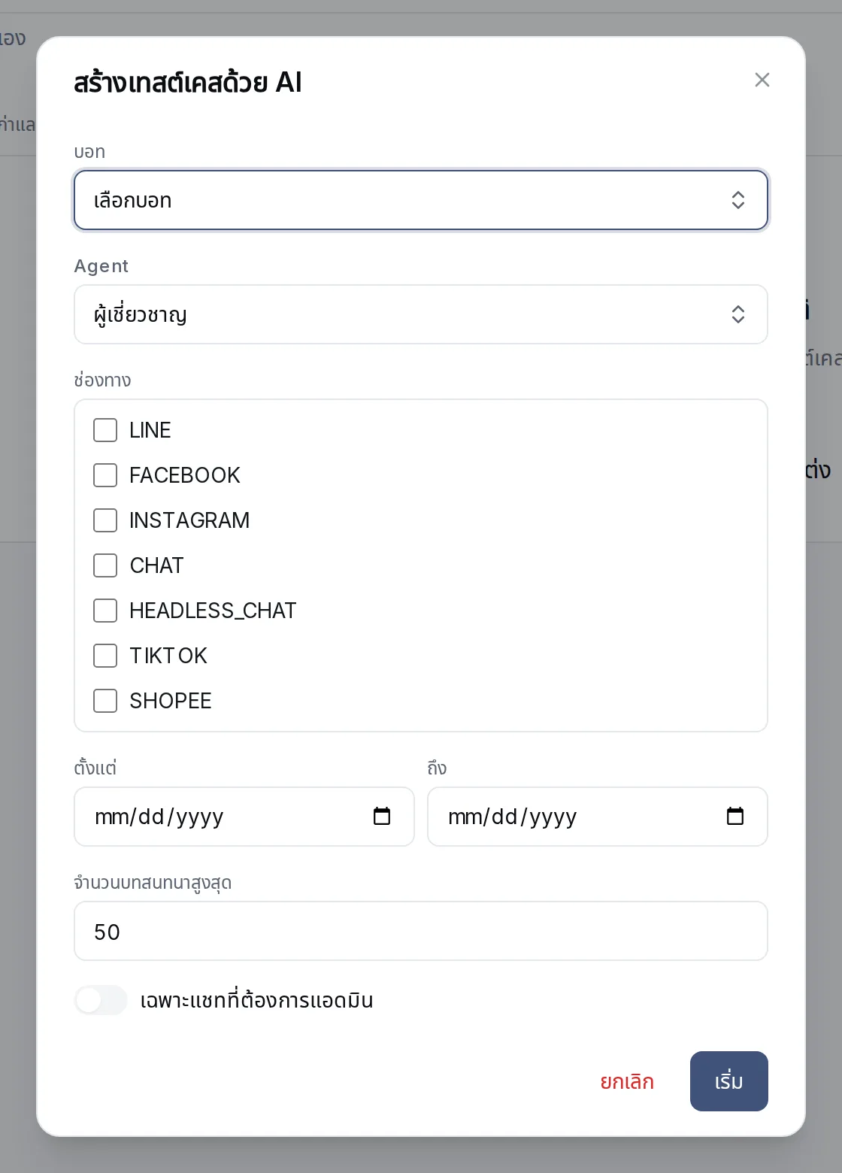
Task: Tick the INSTAGRAM channel checkbox
Action: click(x=105, y=520)
